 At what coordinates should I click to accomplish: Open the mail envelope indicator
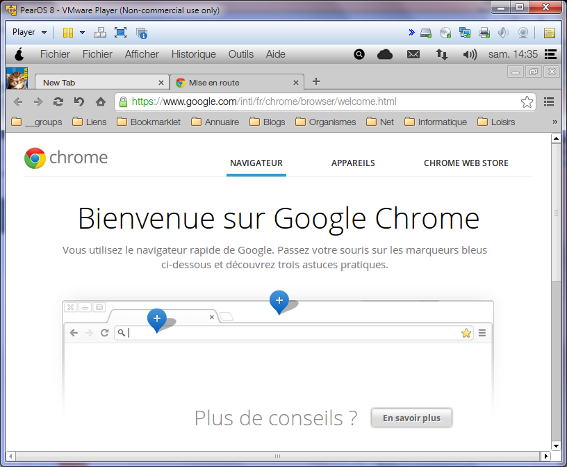click(413, 54)
